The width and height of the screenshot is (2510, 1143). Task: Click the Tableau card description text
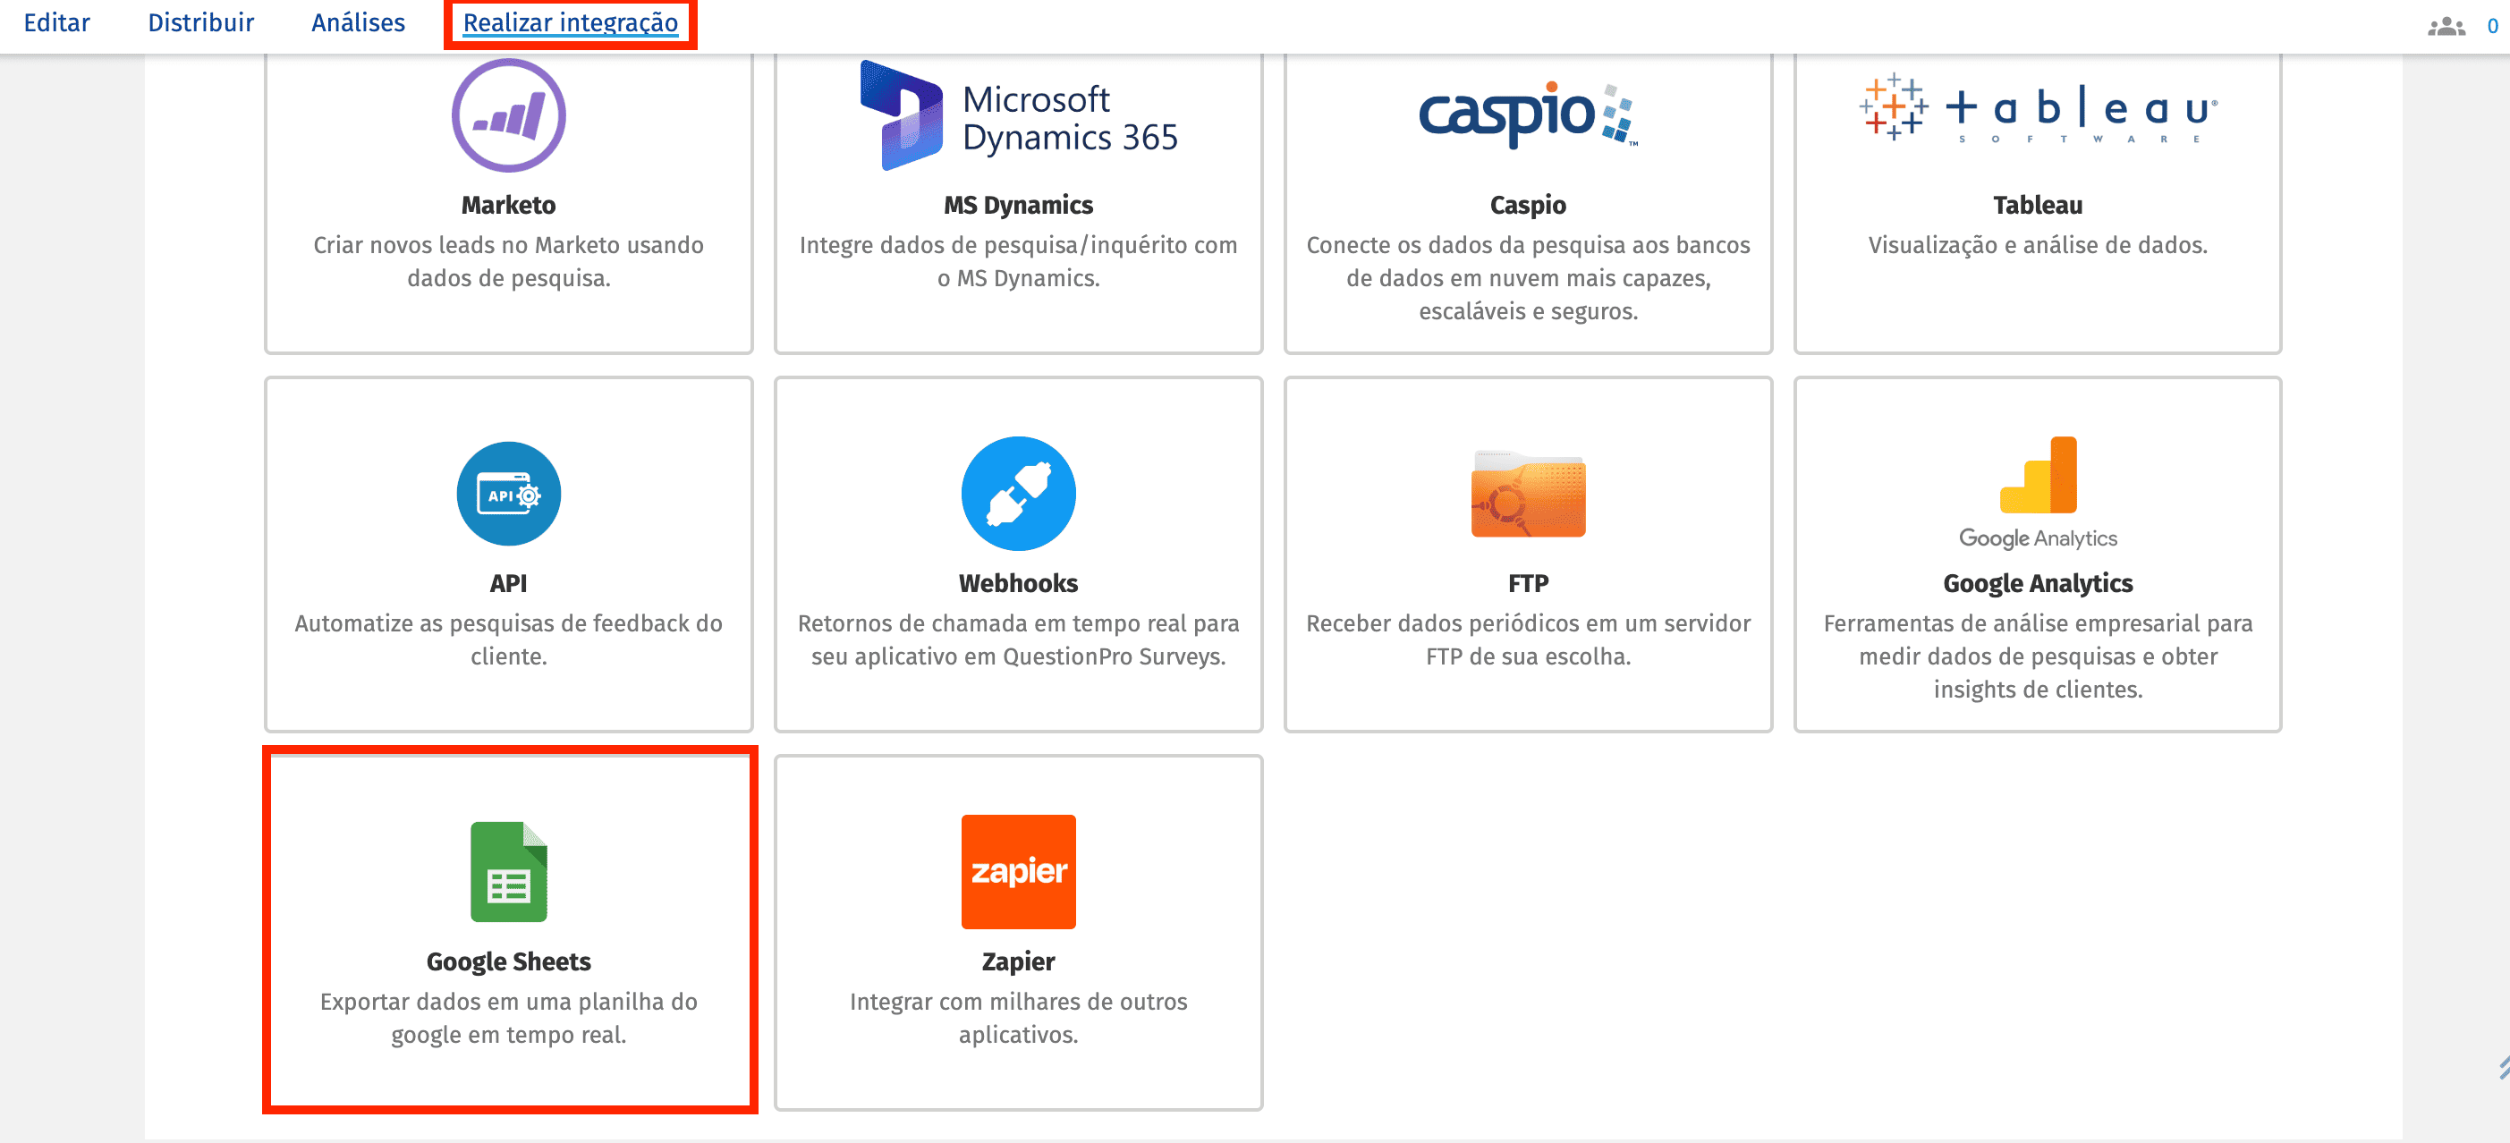tap(2038, 246)
